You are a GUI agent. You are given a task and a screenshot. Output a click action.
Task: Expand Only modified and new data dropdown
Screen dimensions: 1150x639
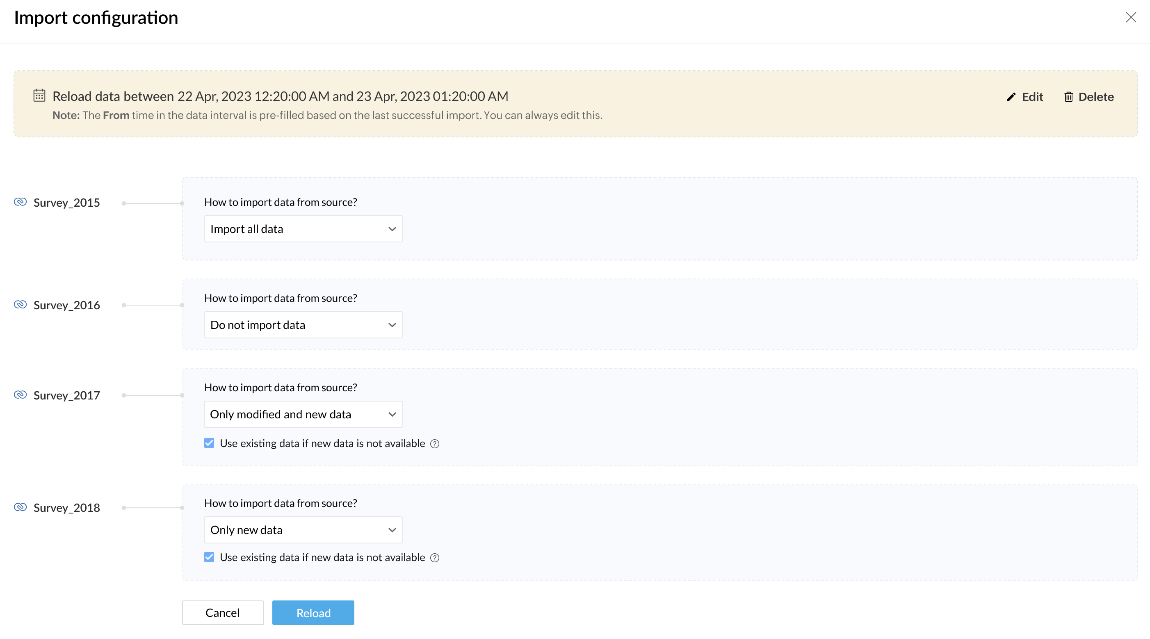point(303,414)
